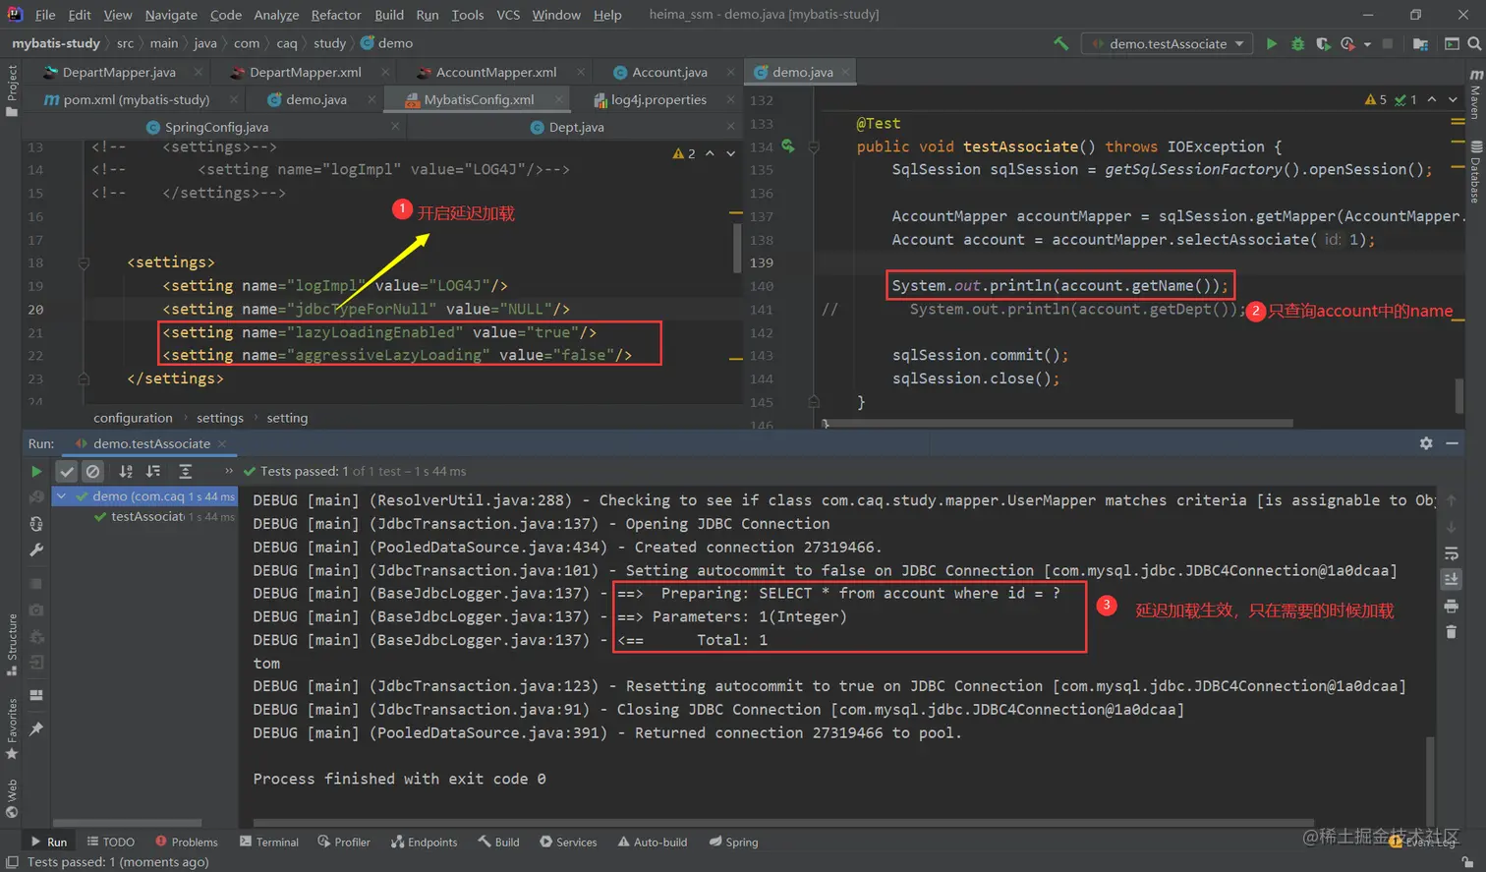This screenshot has width=1486, height=872.
Task: Click the Build Project hammer icon
Action: 1060,43
